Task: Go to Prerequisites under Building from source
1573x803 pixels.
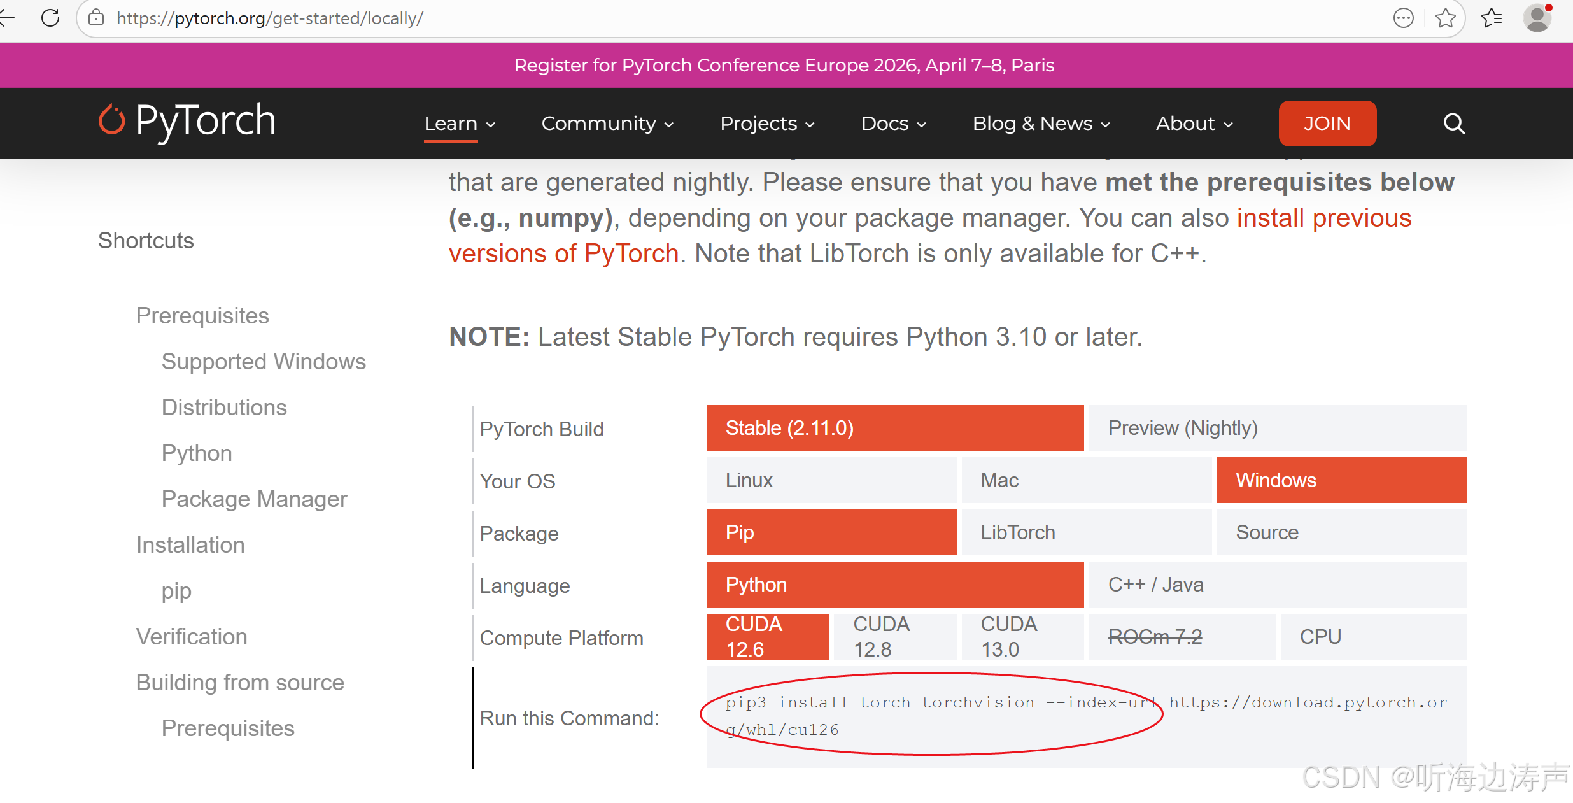Action: [x=228, y=728]
